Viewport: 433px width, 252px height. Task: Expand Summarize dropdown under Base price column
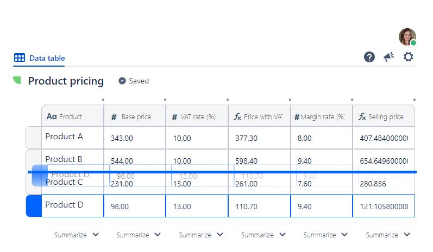click(139, 235)
